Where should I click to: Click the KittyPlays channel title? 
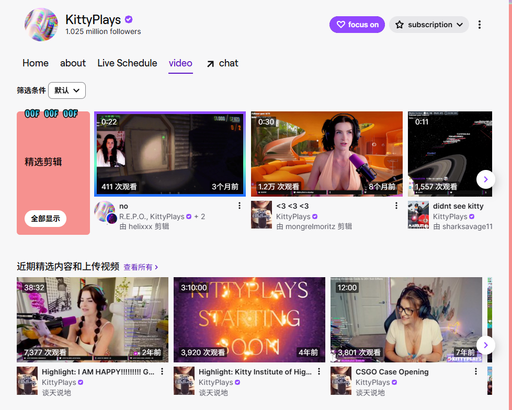coord(93,19)
